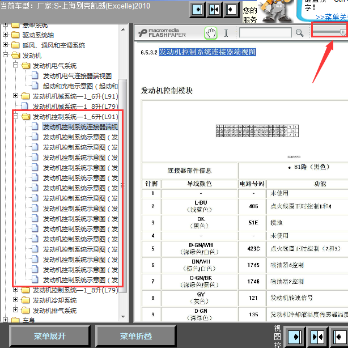Expand the 驱动系统轴 tree node
The height and width of the screenshot is (348, 348).
click(x=5, y=35)
